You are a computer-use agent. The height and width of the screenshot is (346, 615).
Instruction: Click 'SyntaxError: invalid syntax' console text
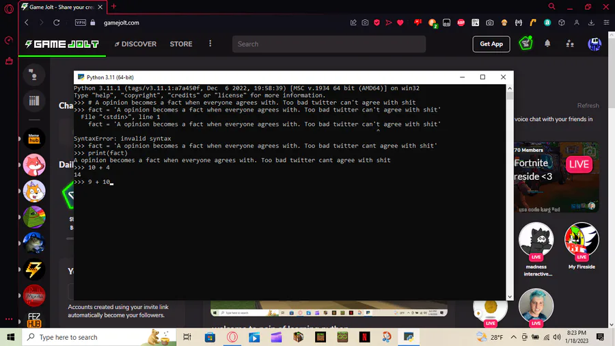122,139
